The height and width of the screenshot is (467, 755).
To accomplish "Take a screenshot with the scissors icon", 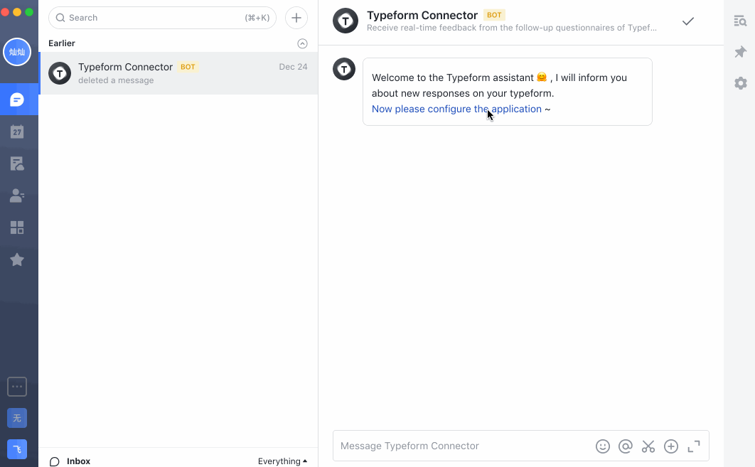I will point(648,446).
